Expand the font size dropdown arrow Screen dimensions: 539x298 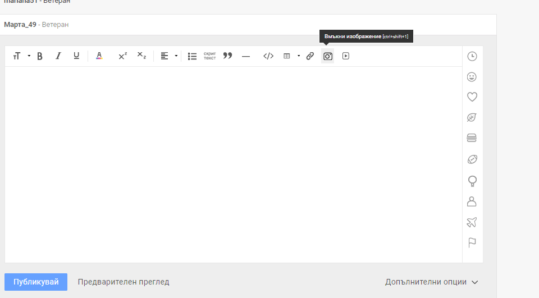(x=29, y=56)
